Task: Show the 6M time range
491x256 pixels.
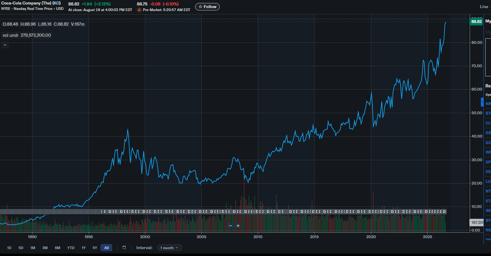Action: tap(58, 248)
